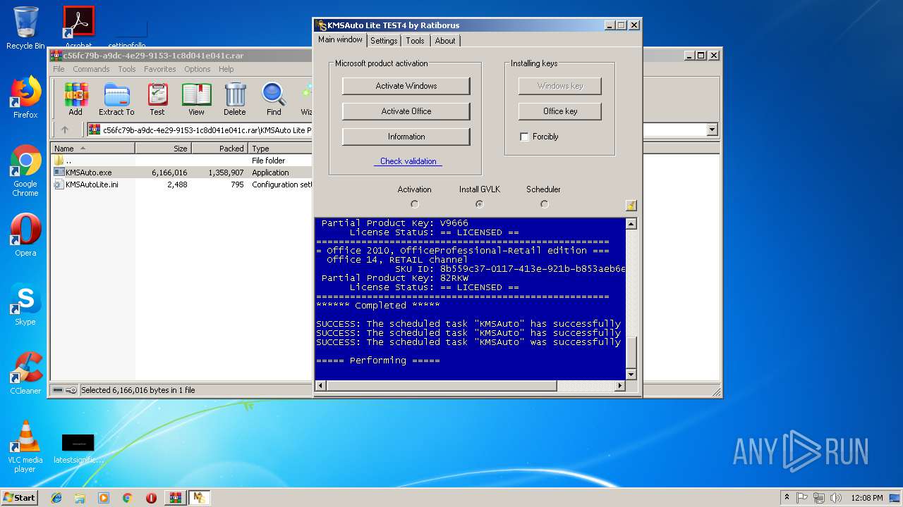The width and height of the screenshot is (903, 507).
Task: Open Acrobat desktop shortcut
Action: pos(79,27)
